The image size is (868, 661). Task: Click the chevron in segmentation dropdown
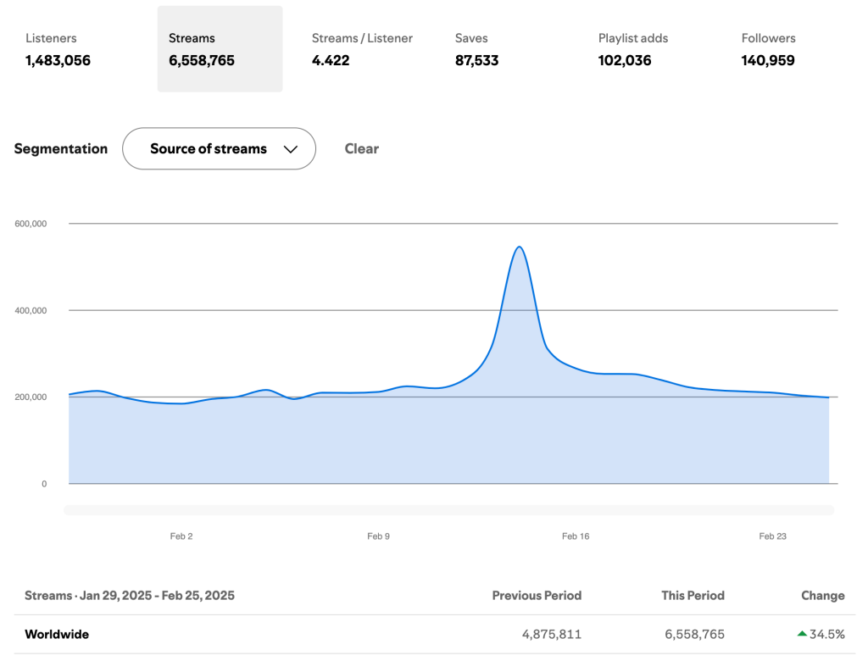[291, 149]
